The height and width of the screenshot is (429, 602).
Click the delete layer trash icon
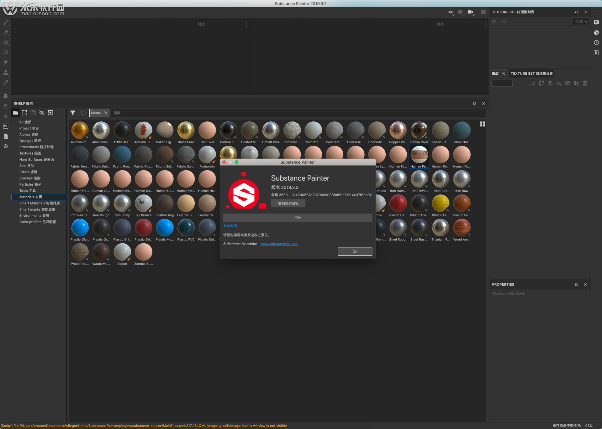point(585,83)
